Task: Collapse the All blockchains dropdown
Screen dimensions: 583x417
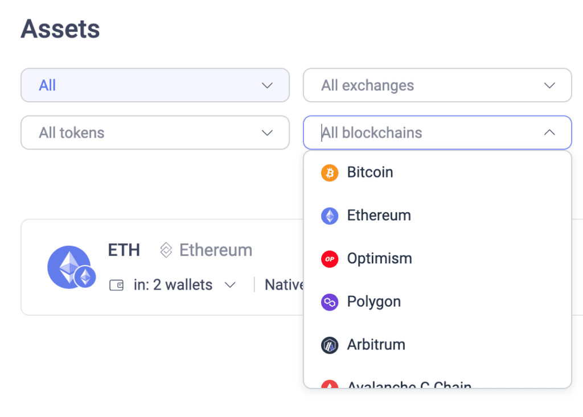Action: (x=549, y=133)
